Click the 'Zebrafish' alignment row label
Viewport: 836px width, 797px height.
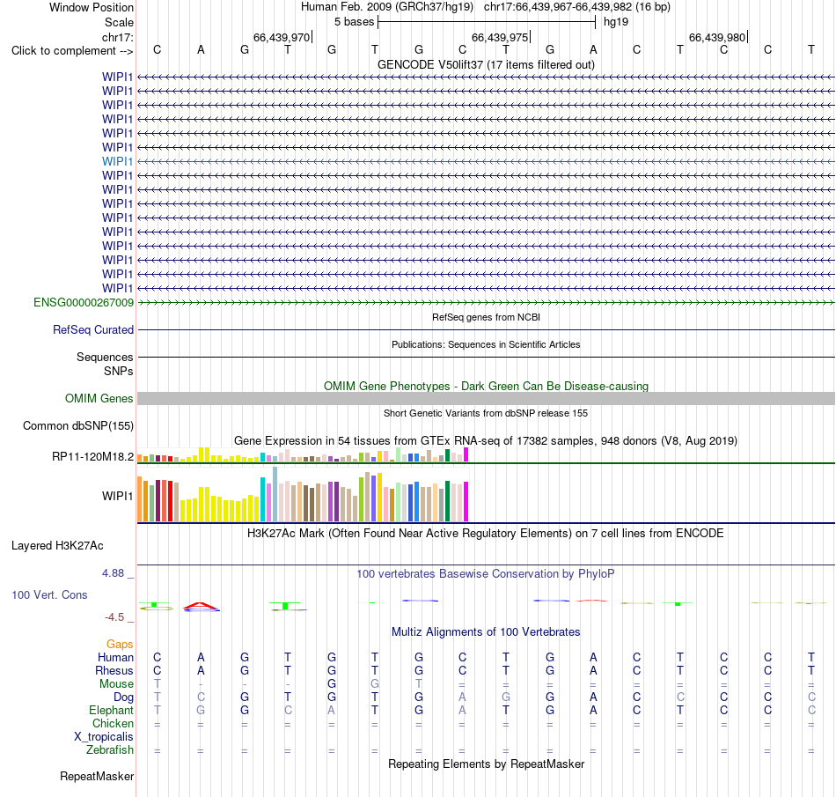110,749
